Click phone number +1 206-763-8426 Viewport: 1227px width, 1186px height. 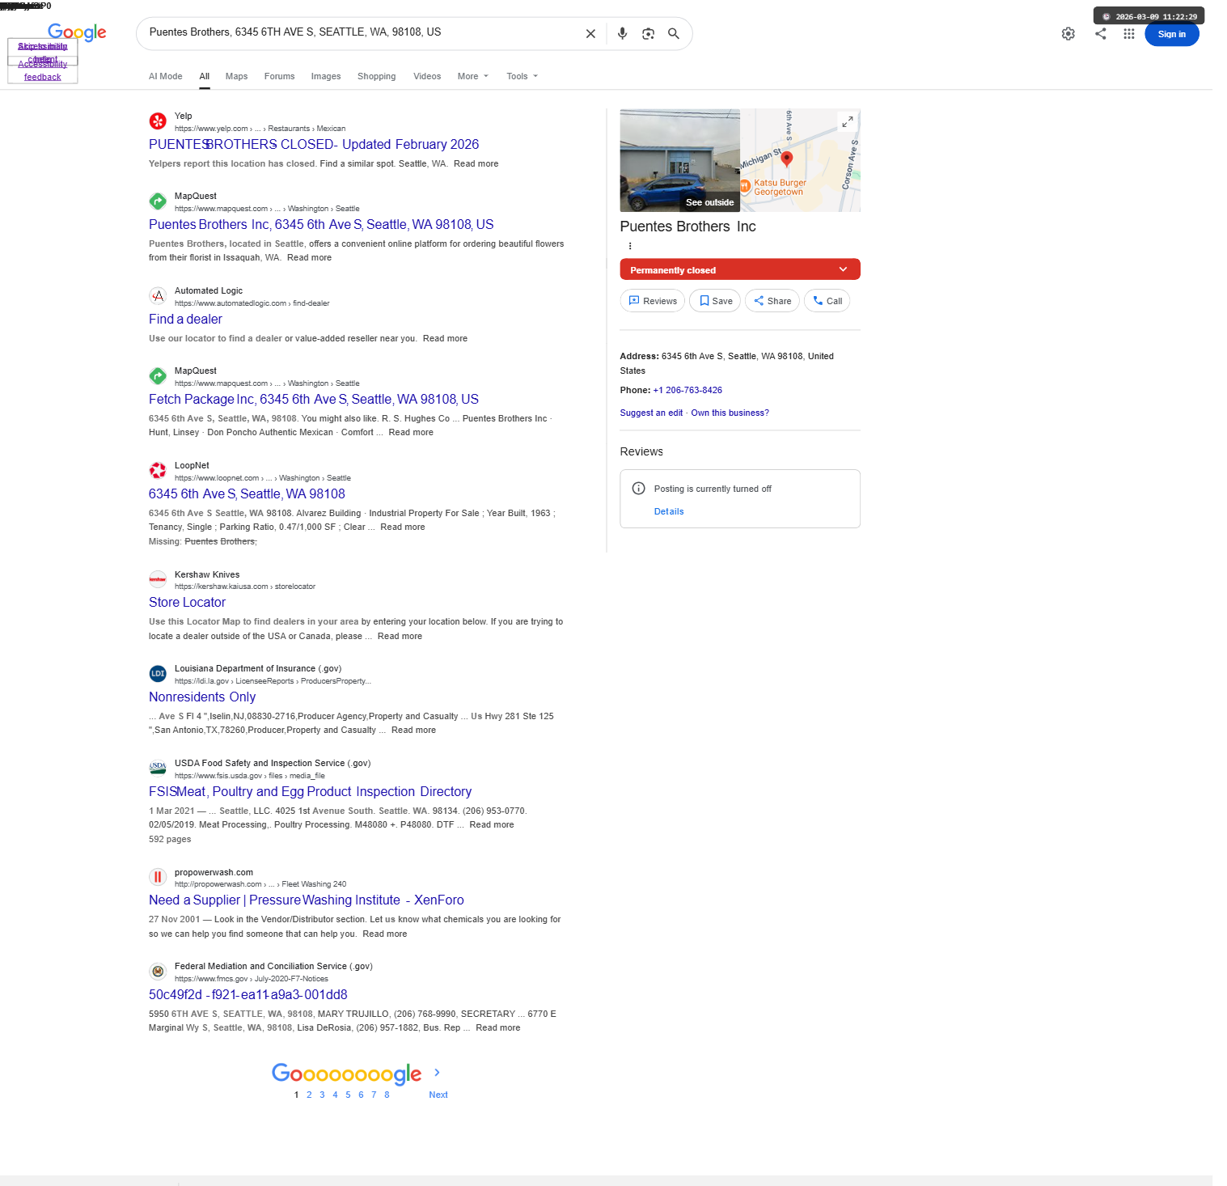[x=688, y=390]
